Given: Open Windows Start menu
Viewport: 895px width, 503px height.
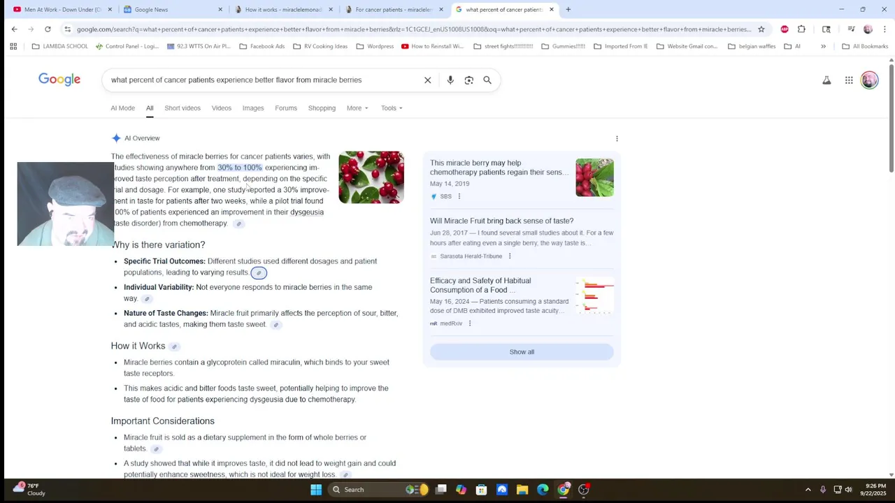Looking at the screenshot, I should point(316,490).
